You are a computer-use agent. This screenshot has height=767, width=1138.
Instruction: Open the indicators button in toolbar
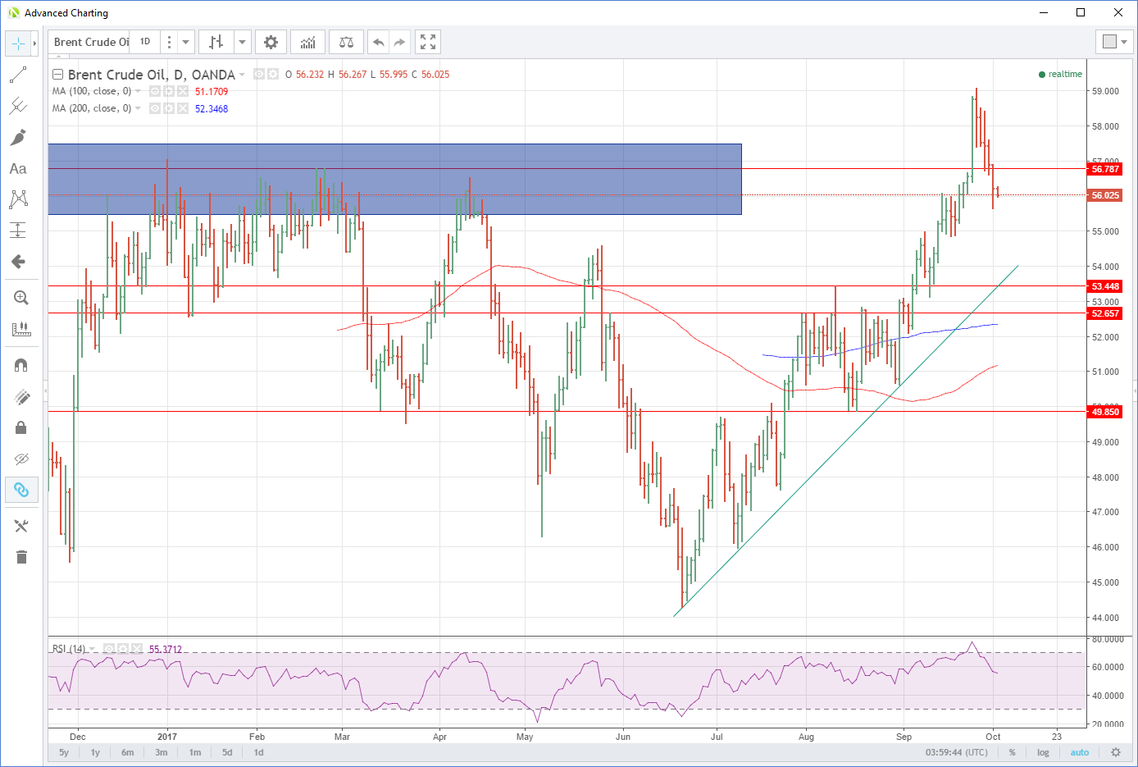coord(308,42)
